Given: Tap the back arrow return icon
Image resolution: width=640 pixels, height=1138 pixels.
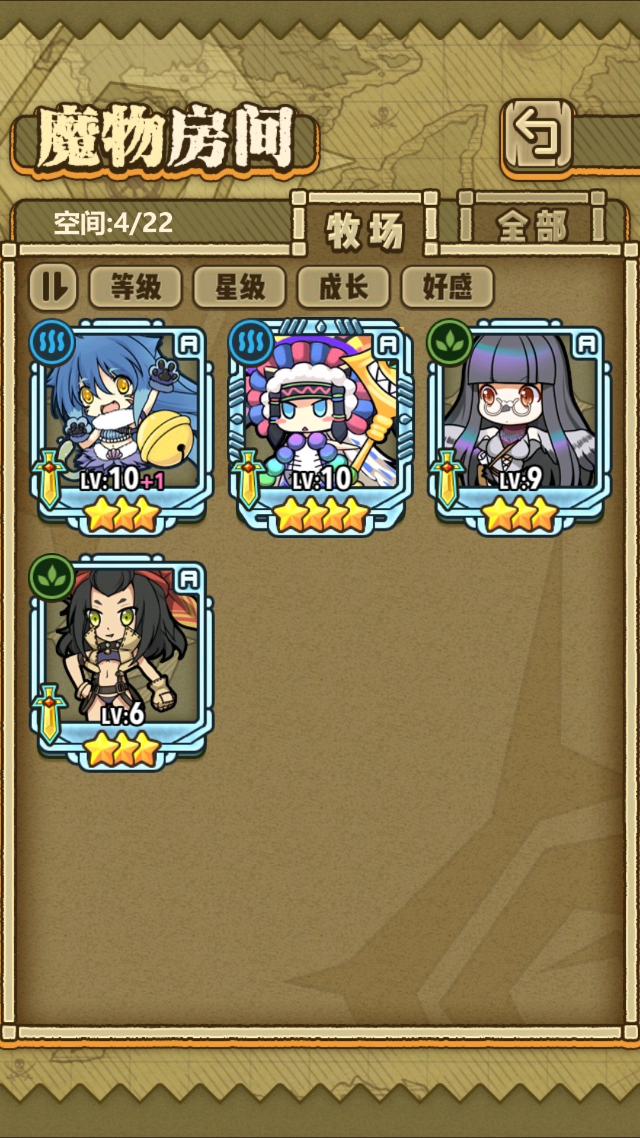Looking at the screenshot, I should (x=537, y=136).
